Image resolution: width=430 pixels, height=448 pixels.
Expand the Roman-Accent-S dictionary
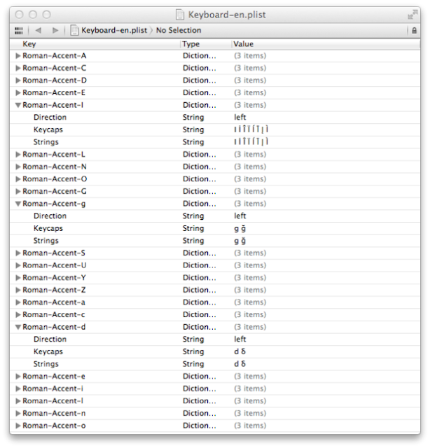[18, 253]
